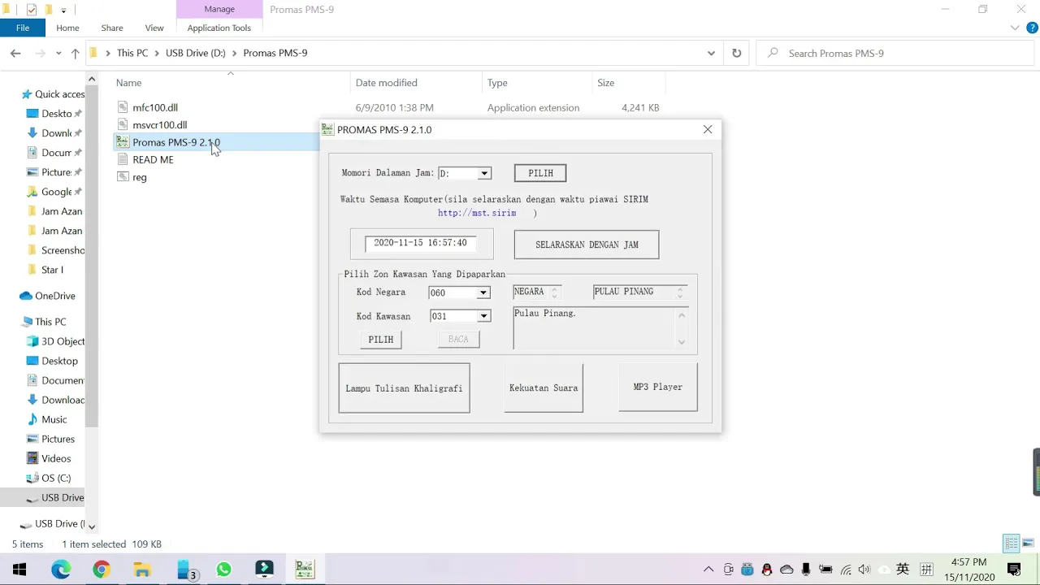This screenshot has width=1040, height=585.
Task: Click SELARASKAN DENGAN JAM button
Action: pos(587,245)
